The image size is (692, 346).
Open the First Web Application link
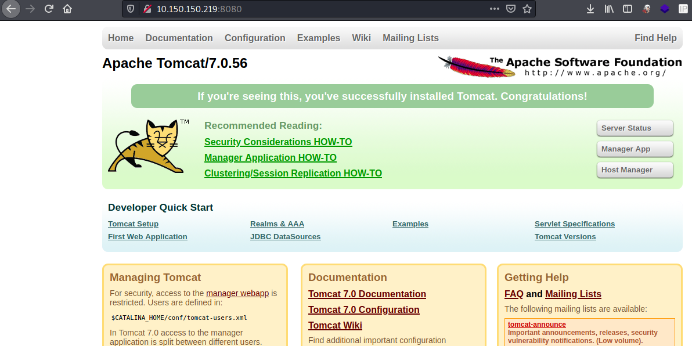coord(147,236)
